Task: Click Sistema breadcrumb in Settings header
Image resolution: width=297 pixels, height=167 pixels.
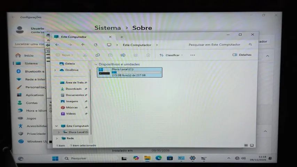Action: pyautogui.click(x=108, y=28)
